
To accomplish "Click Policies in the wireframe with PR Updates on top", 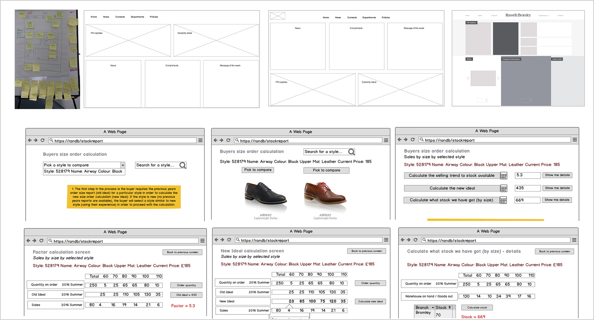I will click(154, 17).
